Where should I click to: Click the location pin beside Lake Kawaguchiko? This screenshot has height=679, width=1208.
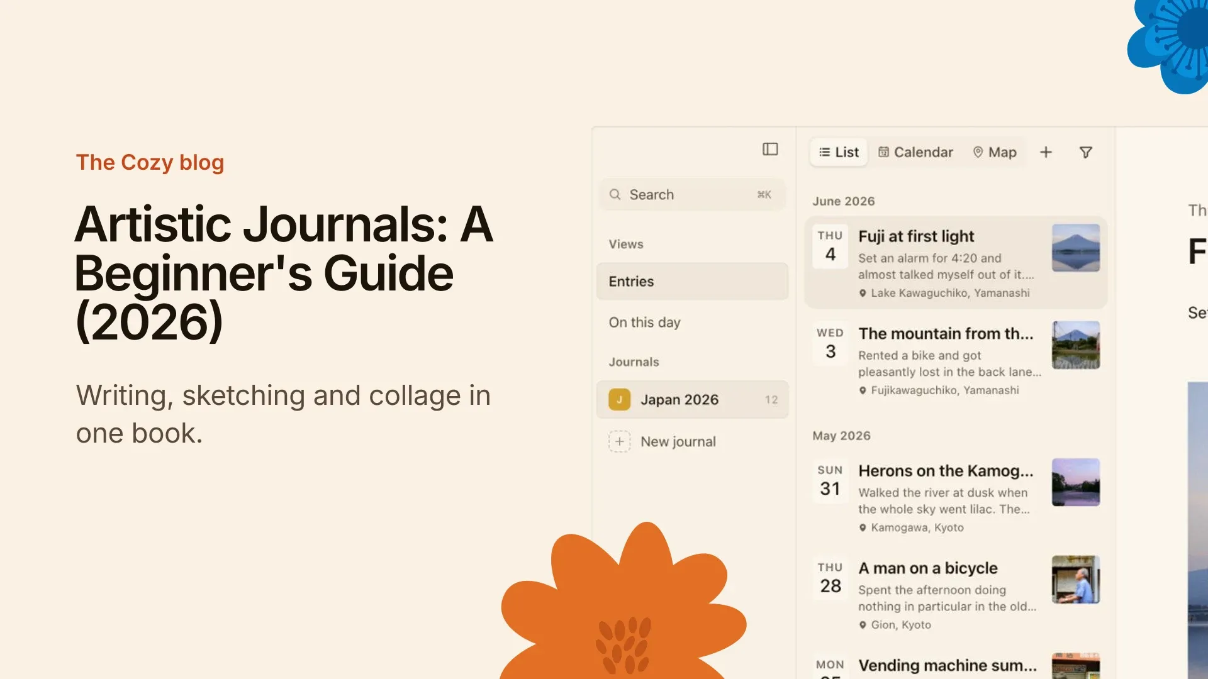tap(863, 294)
